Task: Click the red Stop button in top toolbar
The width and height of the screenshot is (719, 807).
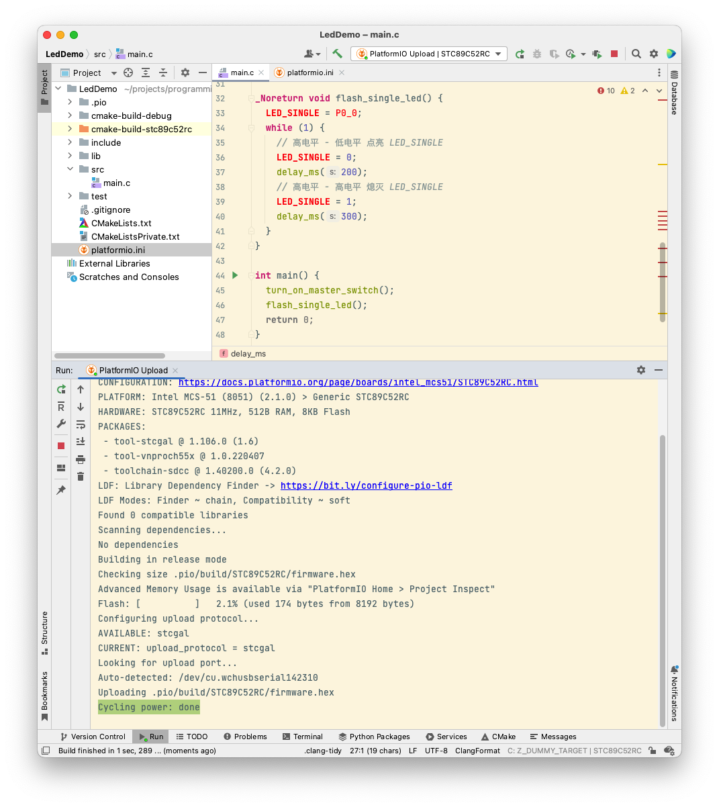Action: coord(614,54)
